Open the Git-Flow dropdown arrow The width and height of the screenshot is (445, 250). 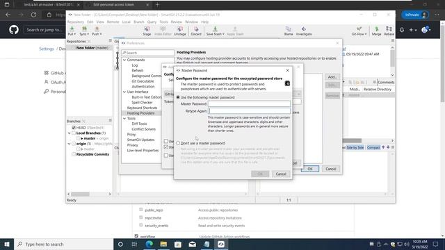click(x=366, y=34)
